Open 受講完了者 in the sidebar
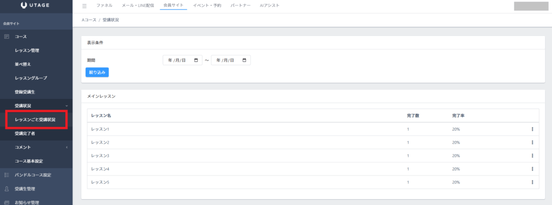The height and width of the screenshot is (205, 552). (x=25, y=133)
